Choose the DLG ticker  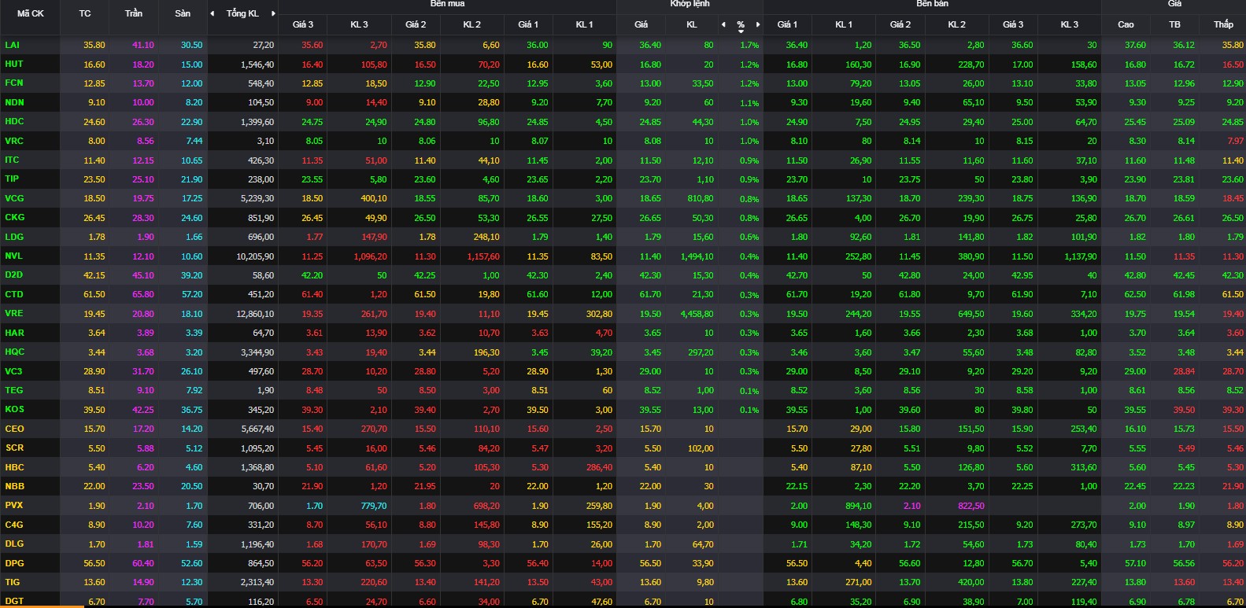tap(14, 544)
